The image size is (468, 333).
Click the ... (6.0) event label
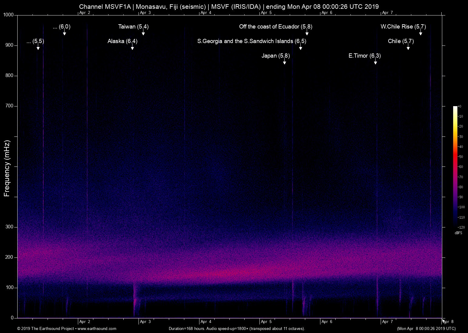[62, 27]
